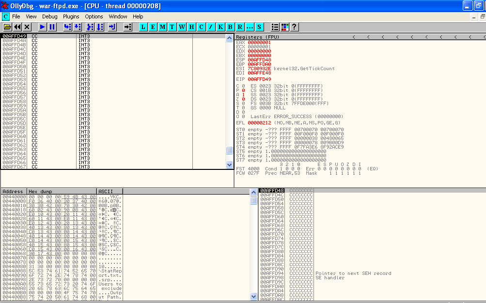Click the Trace into toolbar icon
486x303 pixels.
(90, 27)
